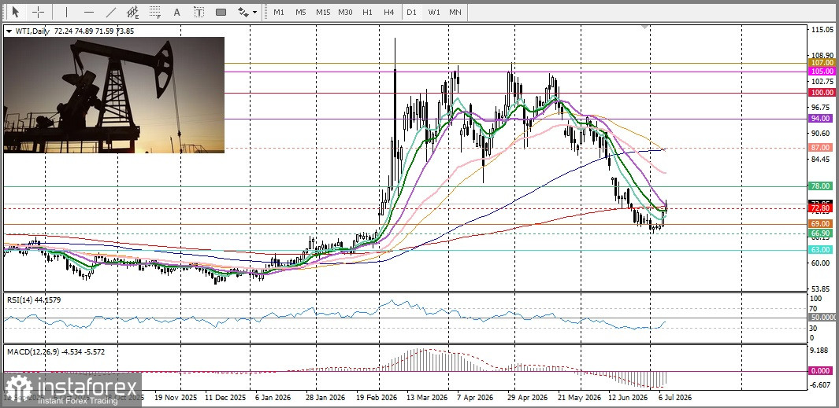Choose the horizontal line drawing tool

coord(89,12)
